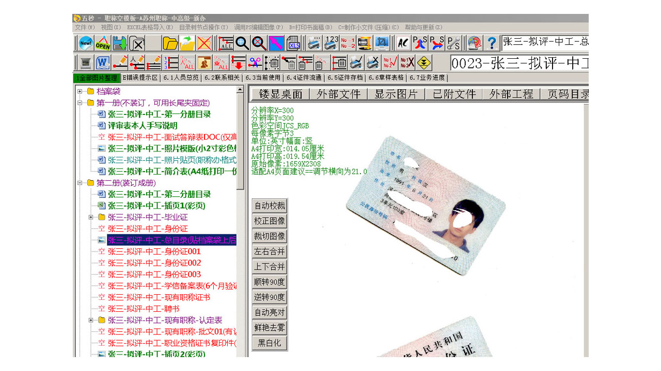Screen dimensions: 661x371
Task: Click the Word document icon in second toolbar
Action: click(x=103, y=62)
